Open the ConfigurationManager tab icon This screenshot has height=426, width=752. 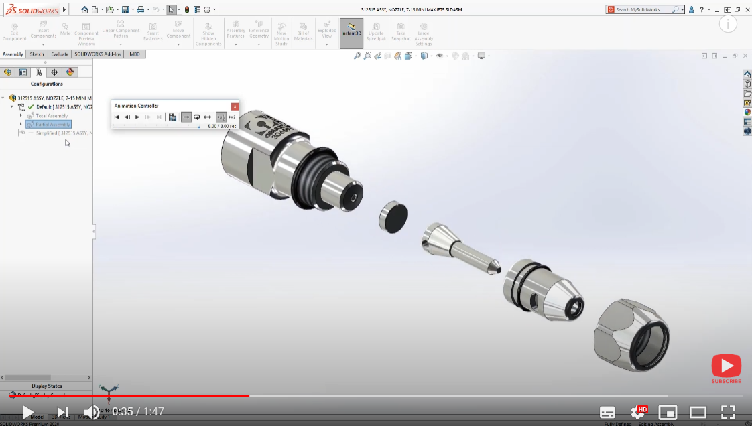[x=39, y=72]
